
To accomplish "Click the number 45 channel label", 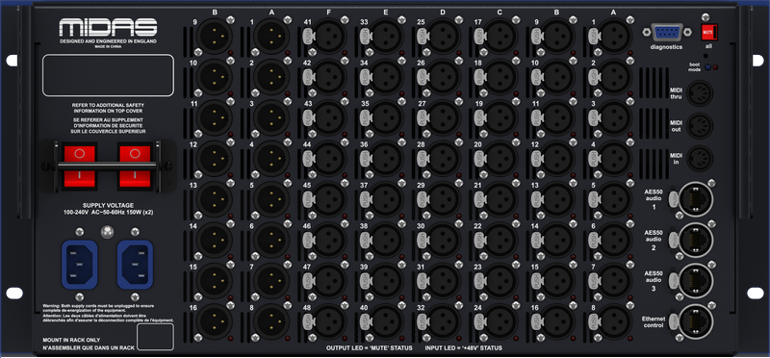I will click(x=307, y=185).
